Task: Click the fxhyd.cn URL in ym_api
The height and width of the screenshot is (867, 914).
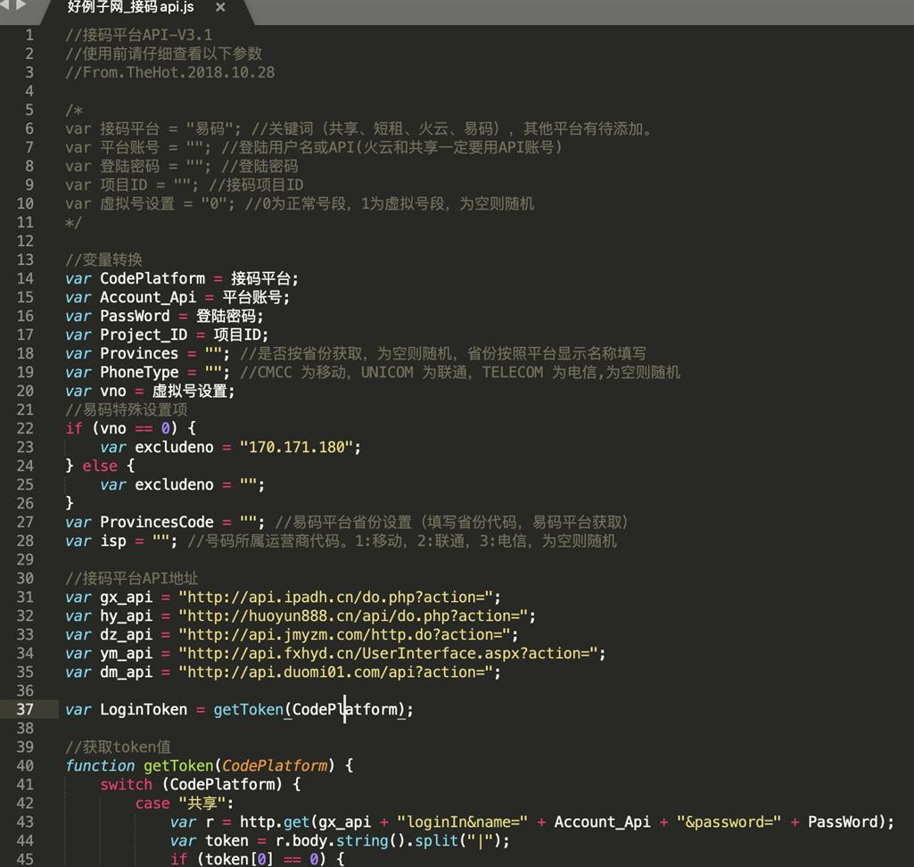Action: (x=391, y=654)
